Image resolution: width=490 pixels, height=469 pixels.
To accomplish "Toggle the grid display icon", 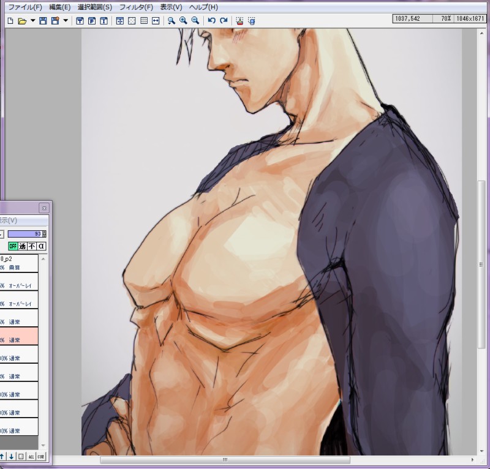I will 144,21.
